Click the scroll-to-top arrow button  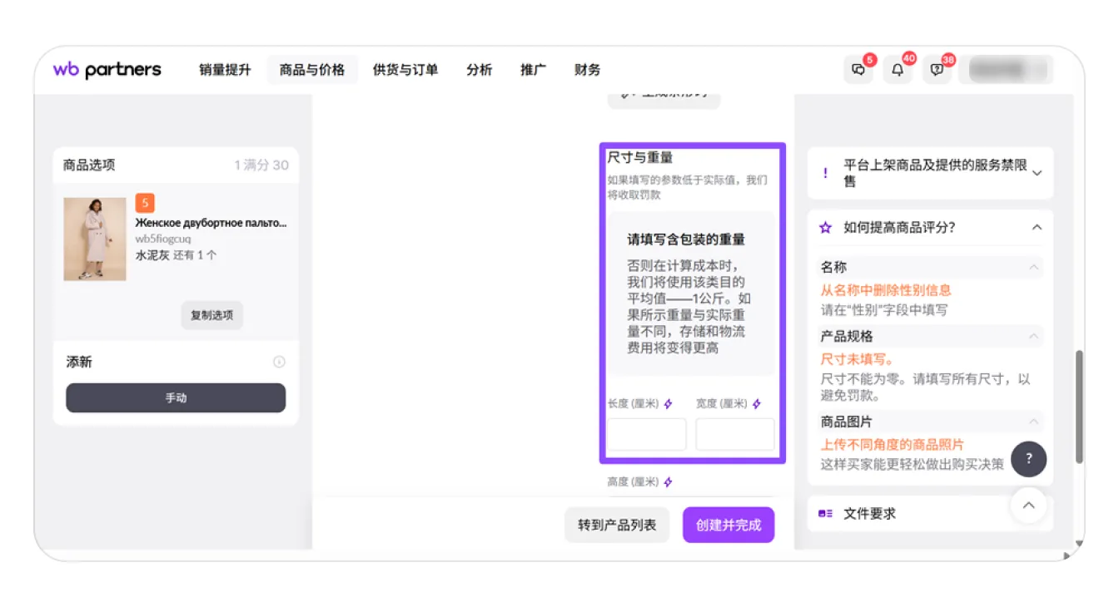point(1029,505)
